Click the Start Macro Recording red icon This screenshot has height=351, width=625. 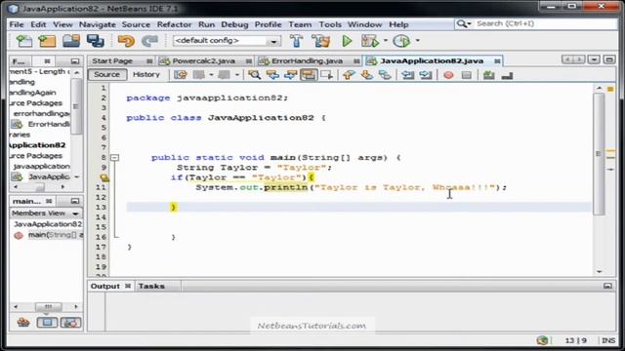click(448, 75)
